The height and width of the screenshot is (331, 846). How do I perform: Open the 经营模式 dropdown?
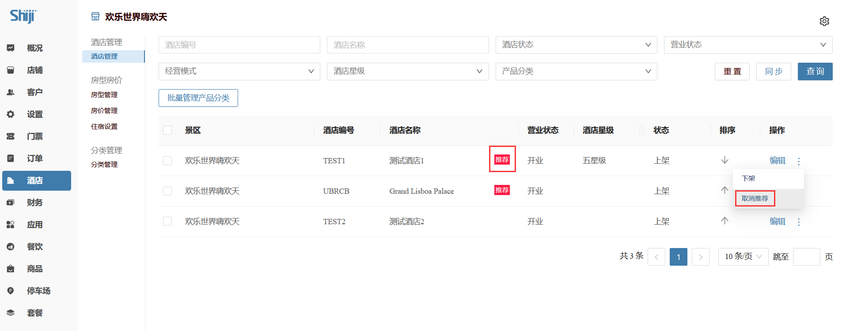(239, 71)
